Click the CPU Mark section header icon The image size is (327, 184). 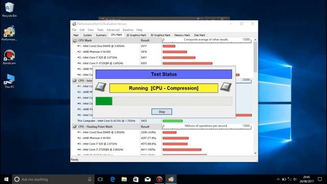pyautogui.click(x=75, y=40)
